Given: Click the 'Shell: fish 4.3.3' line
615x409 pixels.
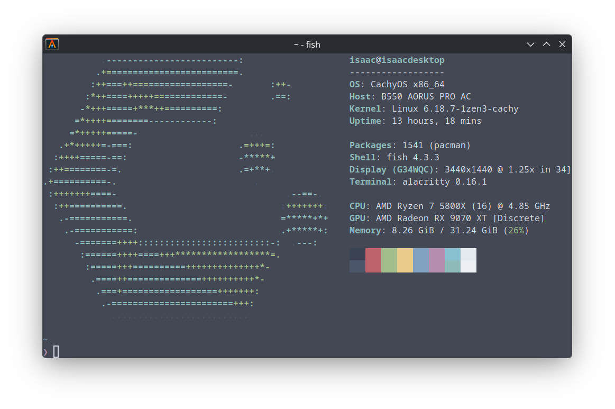Looking at the screenshot, I should (x=394, y=157).
